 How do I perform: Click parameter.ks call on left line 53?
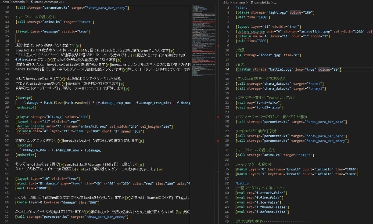72,217
